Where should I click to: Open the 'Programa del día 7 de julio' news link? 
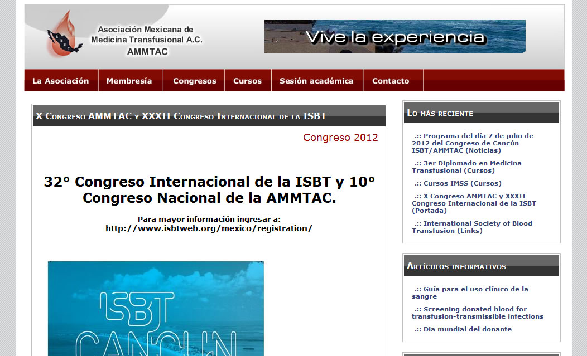point(473,143)
